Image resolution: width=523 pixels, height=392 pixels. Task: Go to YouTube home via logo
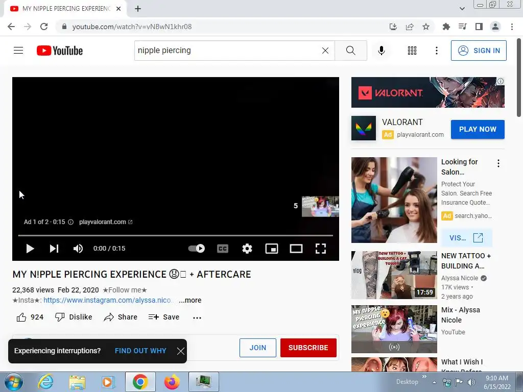[60, 51]
